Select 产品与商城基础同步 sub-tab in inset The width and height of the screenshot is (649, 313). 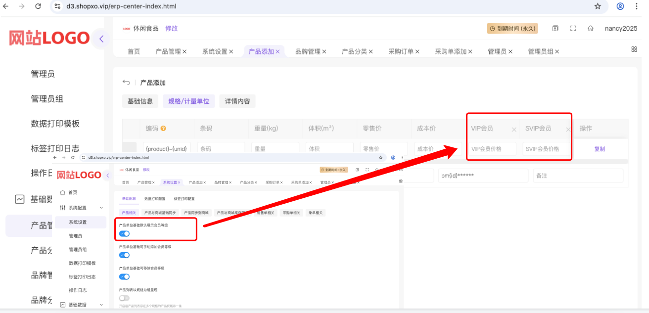160,213
